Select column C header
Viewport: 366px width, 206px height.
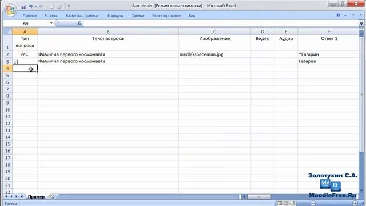214,31
